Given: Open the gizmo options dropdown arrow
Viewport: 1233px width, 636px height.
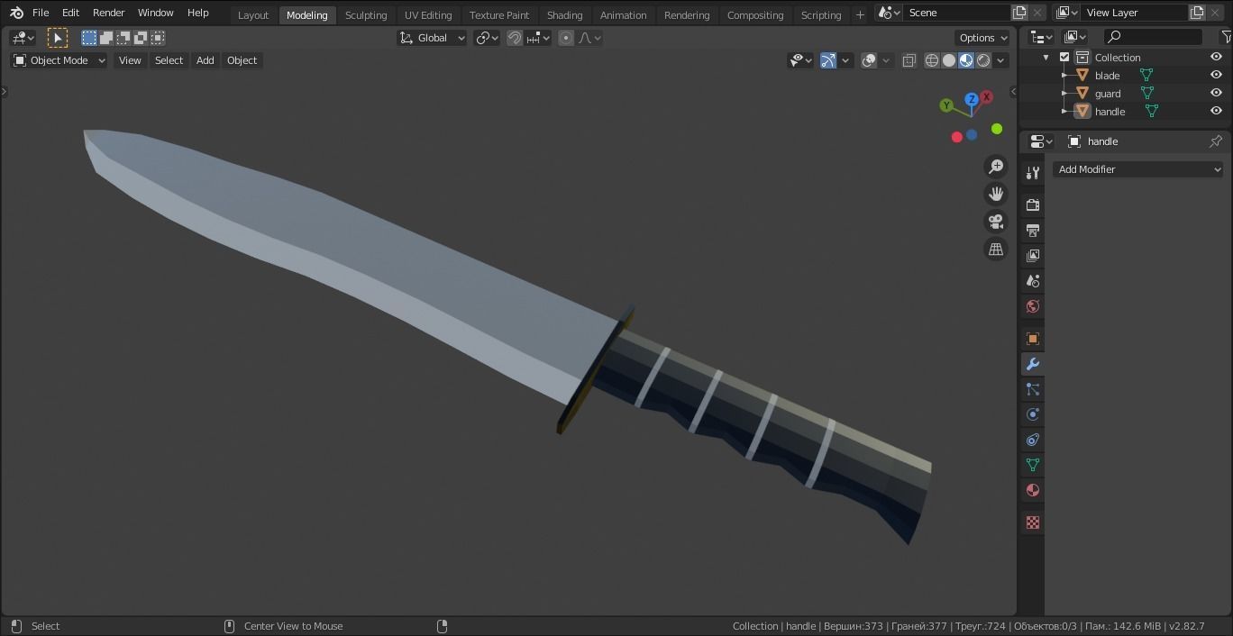Looking at the screenshot, I should click(x=845, y=60).
